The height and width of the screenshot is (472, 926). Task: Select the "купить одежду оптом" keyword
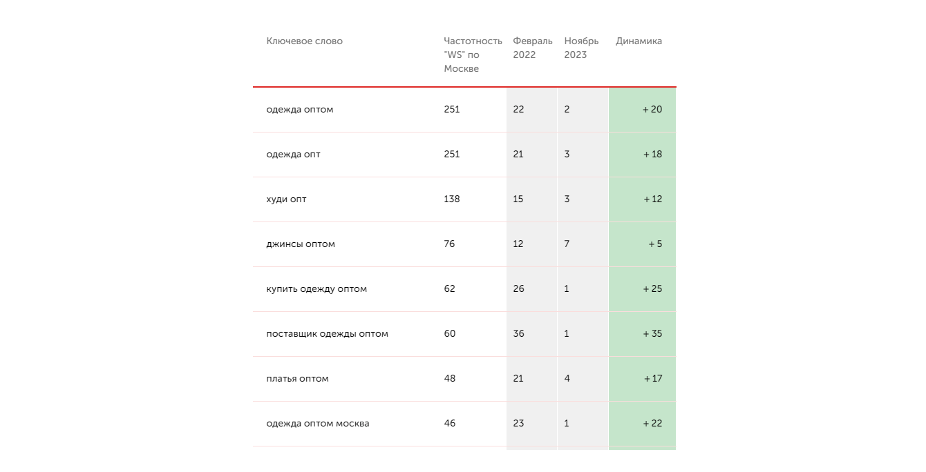pos(316,289)
